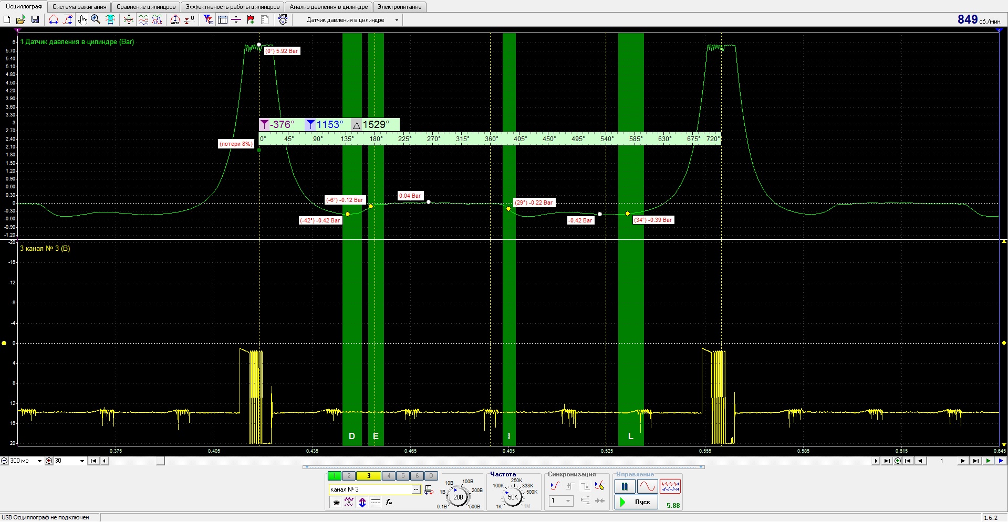Toggle channel 2 button
The width and height of the screenshot is (1008, 522).
(348, 476)
